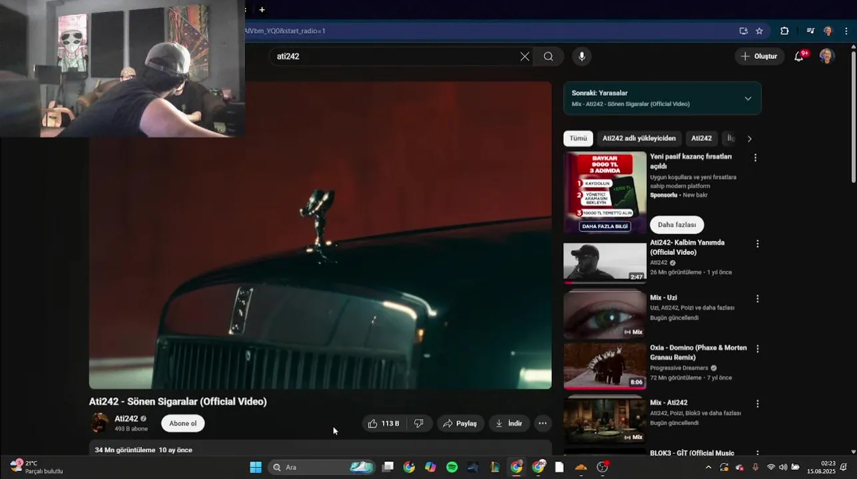Open the Mix - Ati242 playlist title

click(x=669, y=402)
